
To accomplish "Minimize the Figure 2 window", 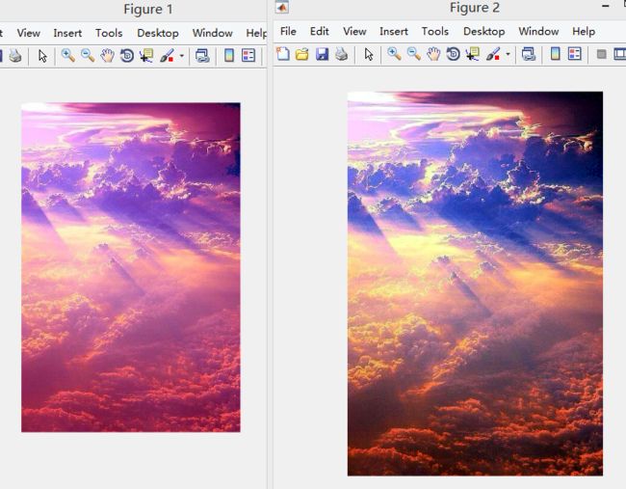I will pyautogui.click(x=606, y=6).
